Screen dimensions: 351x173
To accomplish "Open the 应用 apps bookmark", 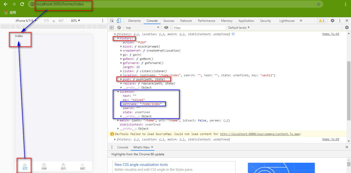I will tap(10, 12).
